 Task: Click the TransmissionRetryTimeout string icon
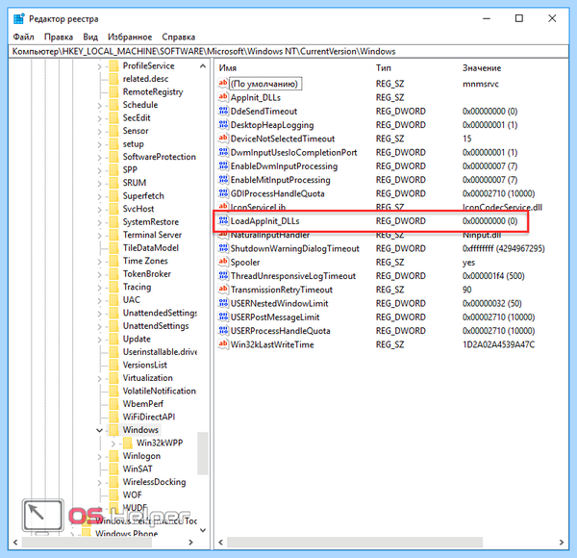pos(223,290)
